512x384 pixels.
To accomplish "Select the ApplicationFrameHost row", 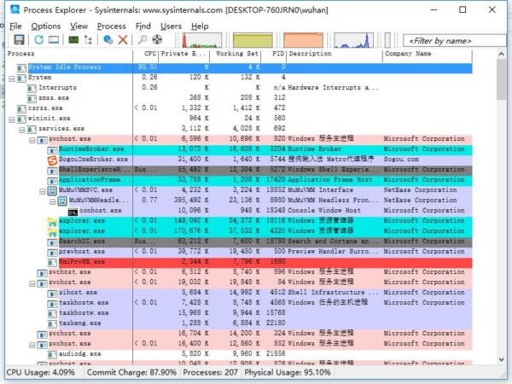I will pyautogui.click(x=239, y=179).
